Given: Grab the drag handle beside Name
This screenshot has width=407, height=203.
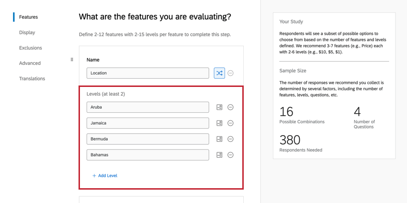Looking at the screenshot, I should click(x=72, y=60).
